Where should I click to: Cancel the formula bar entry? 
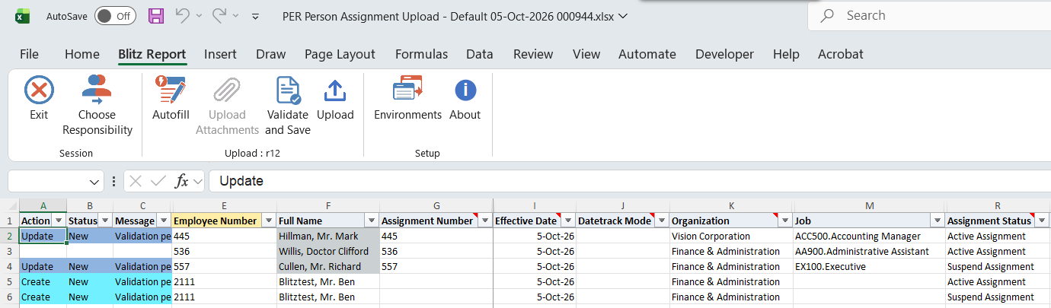click(x=136, y=181)
